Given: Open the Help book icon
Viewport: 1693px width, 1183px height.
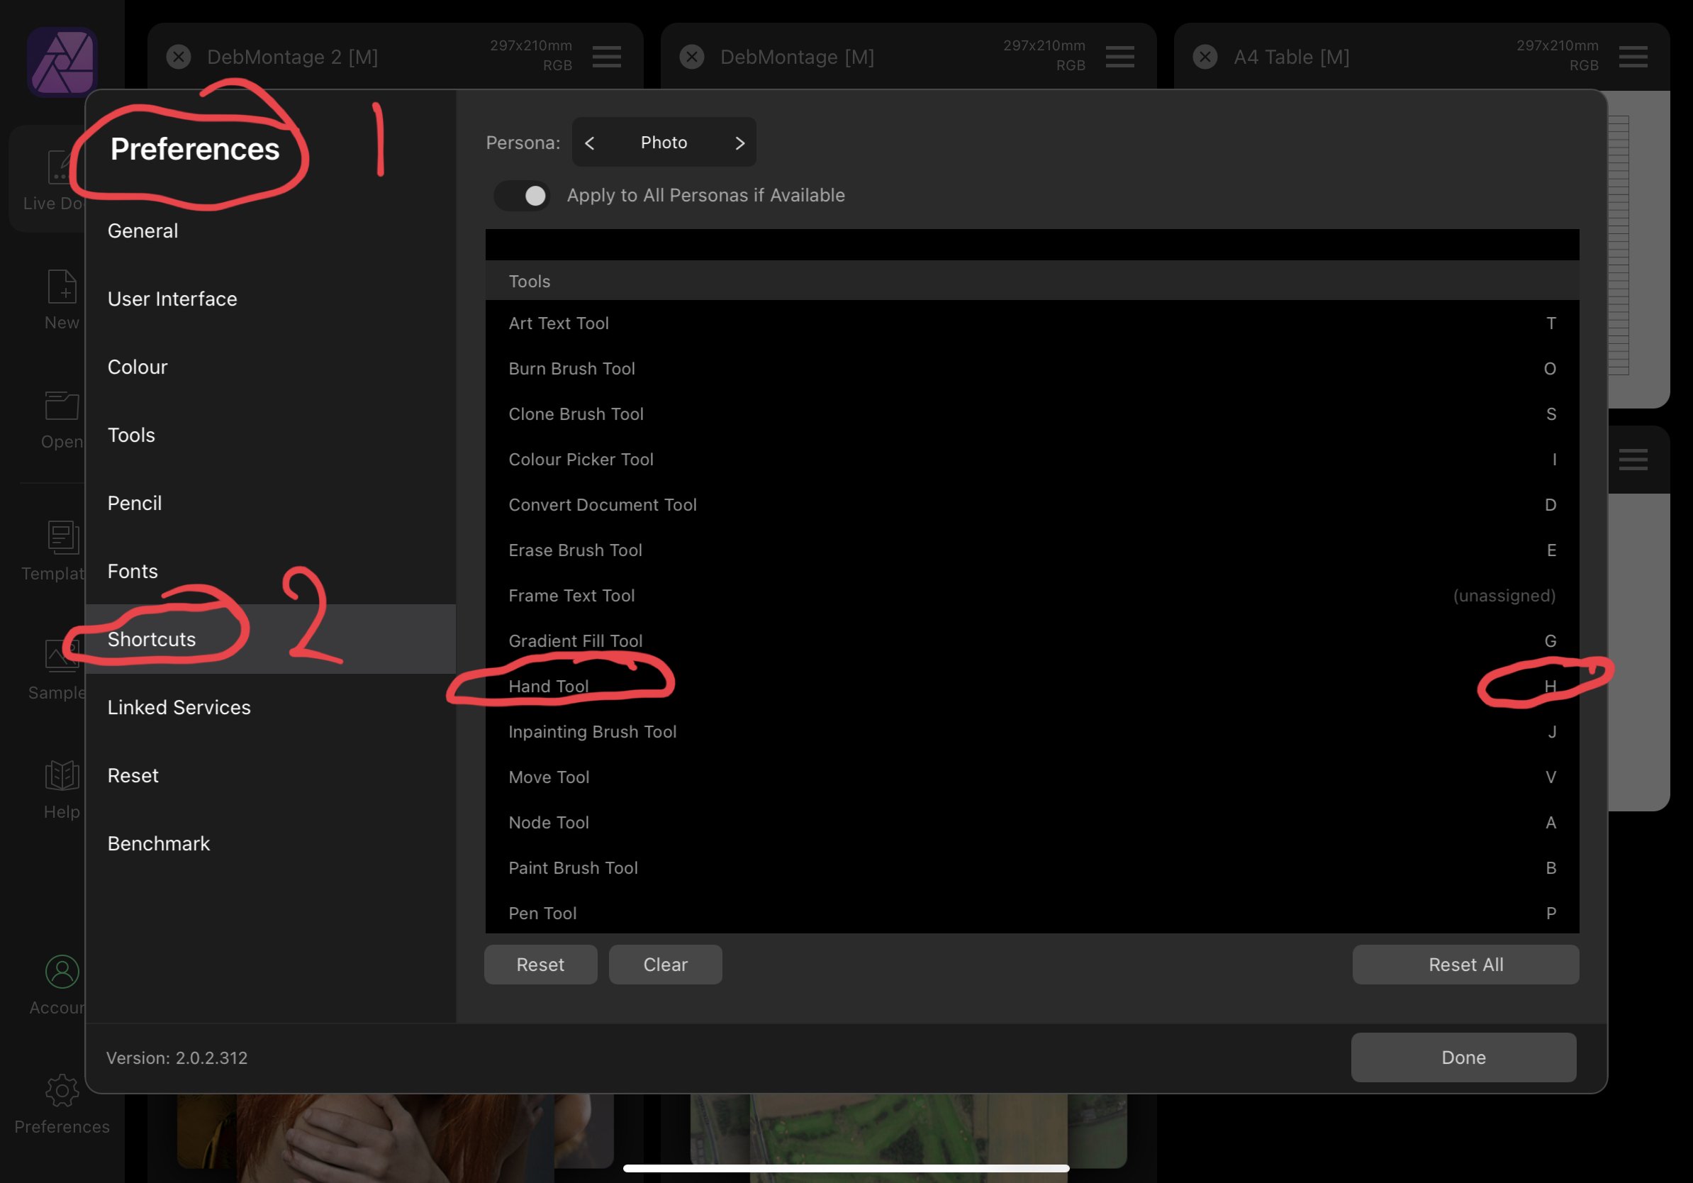Looking at the screenshot, I should 62,775.
